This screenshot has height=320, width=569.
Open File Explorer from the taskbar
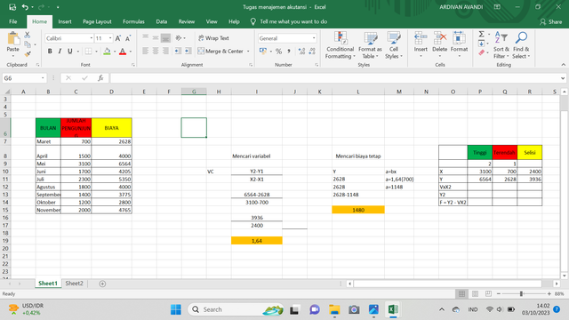334,309
